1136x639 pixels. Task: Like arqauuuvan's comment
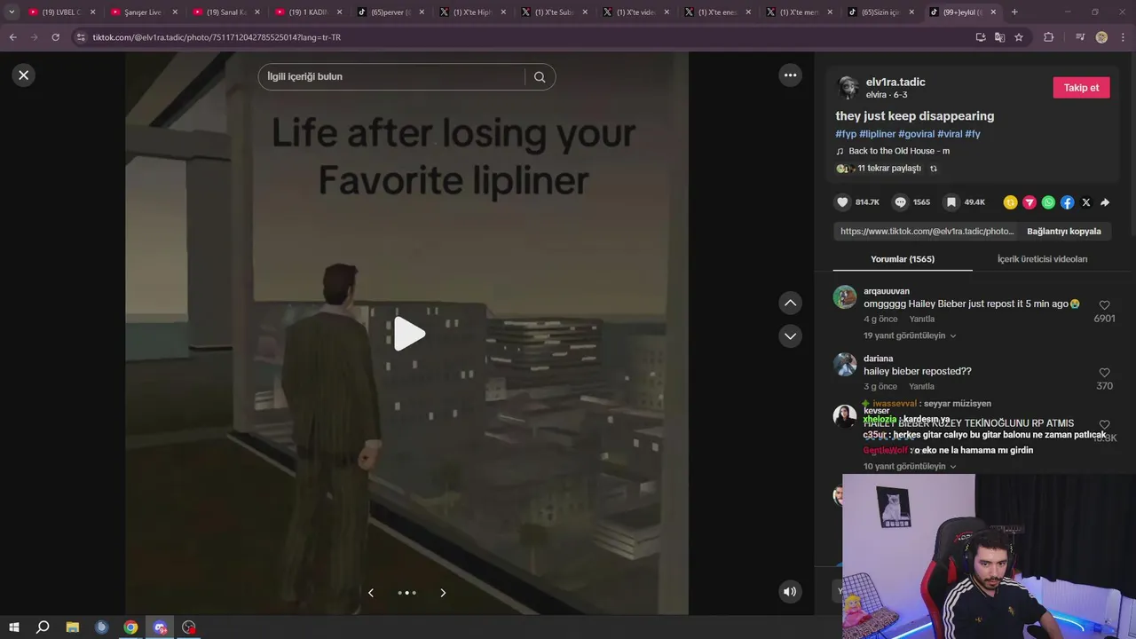(x=1104, y=305)
